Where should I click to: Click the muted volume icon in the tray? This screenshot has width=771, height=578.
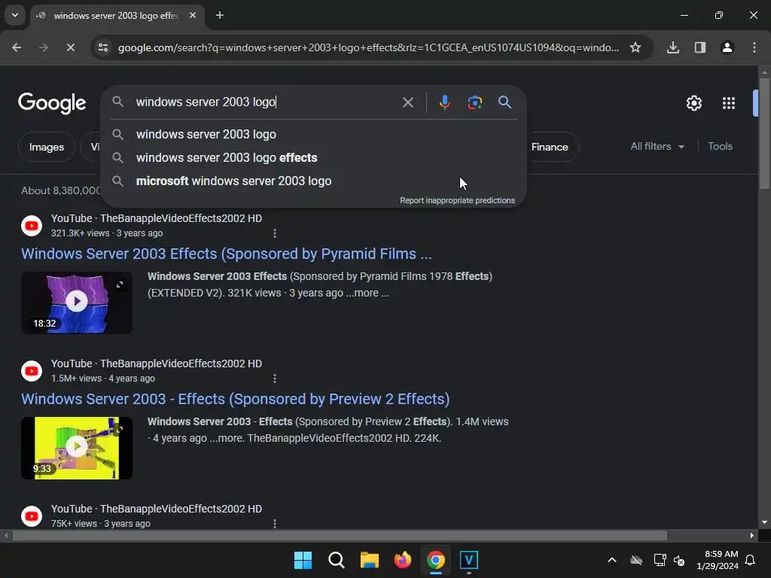[679, 560]
